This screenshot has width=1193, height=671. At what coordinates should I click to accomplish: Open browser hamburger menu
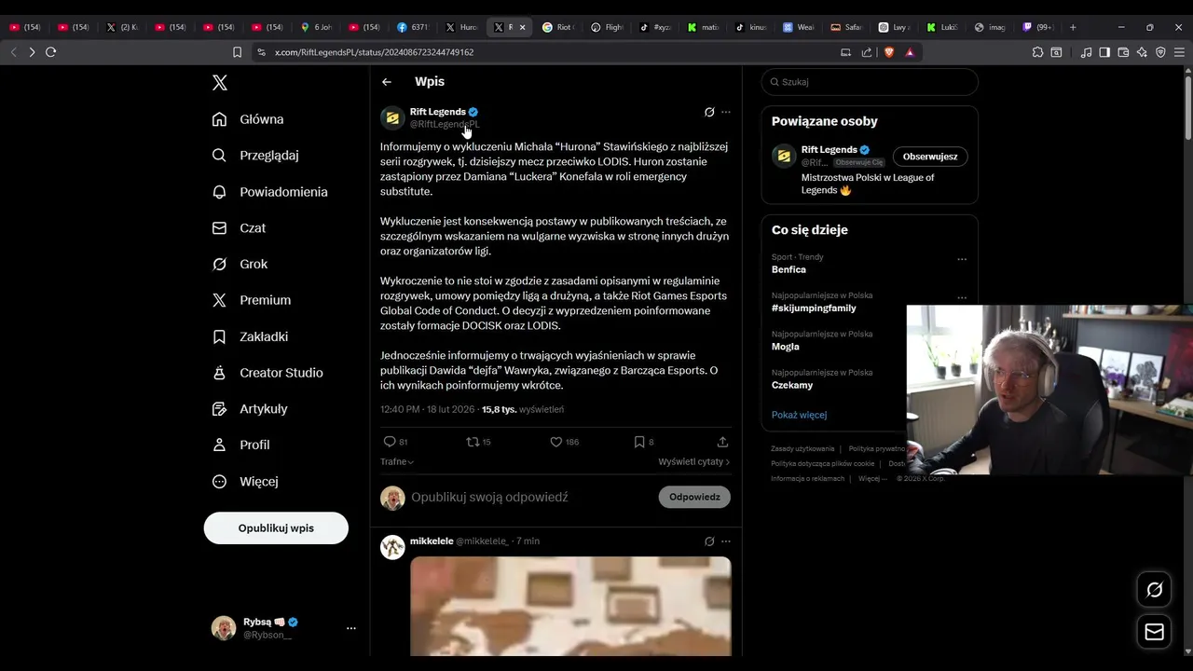pos(1179,52)
